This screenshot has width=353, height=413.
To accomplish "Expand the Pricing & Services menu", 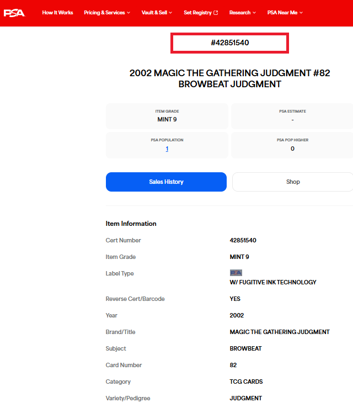I will (107, 13).
